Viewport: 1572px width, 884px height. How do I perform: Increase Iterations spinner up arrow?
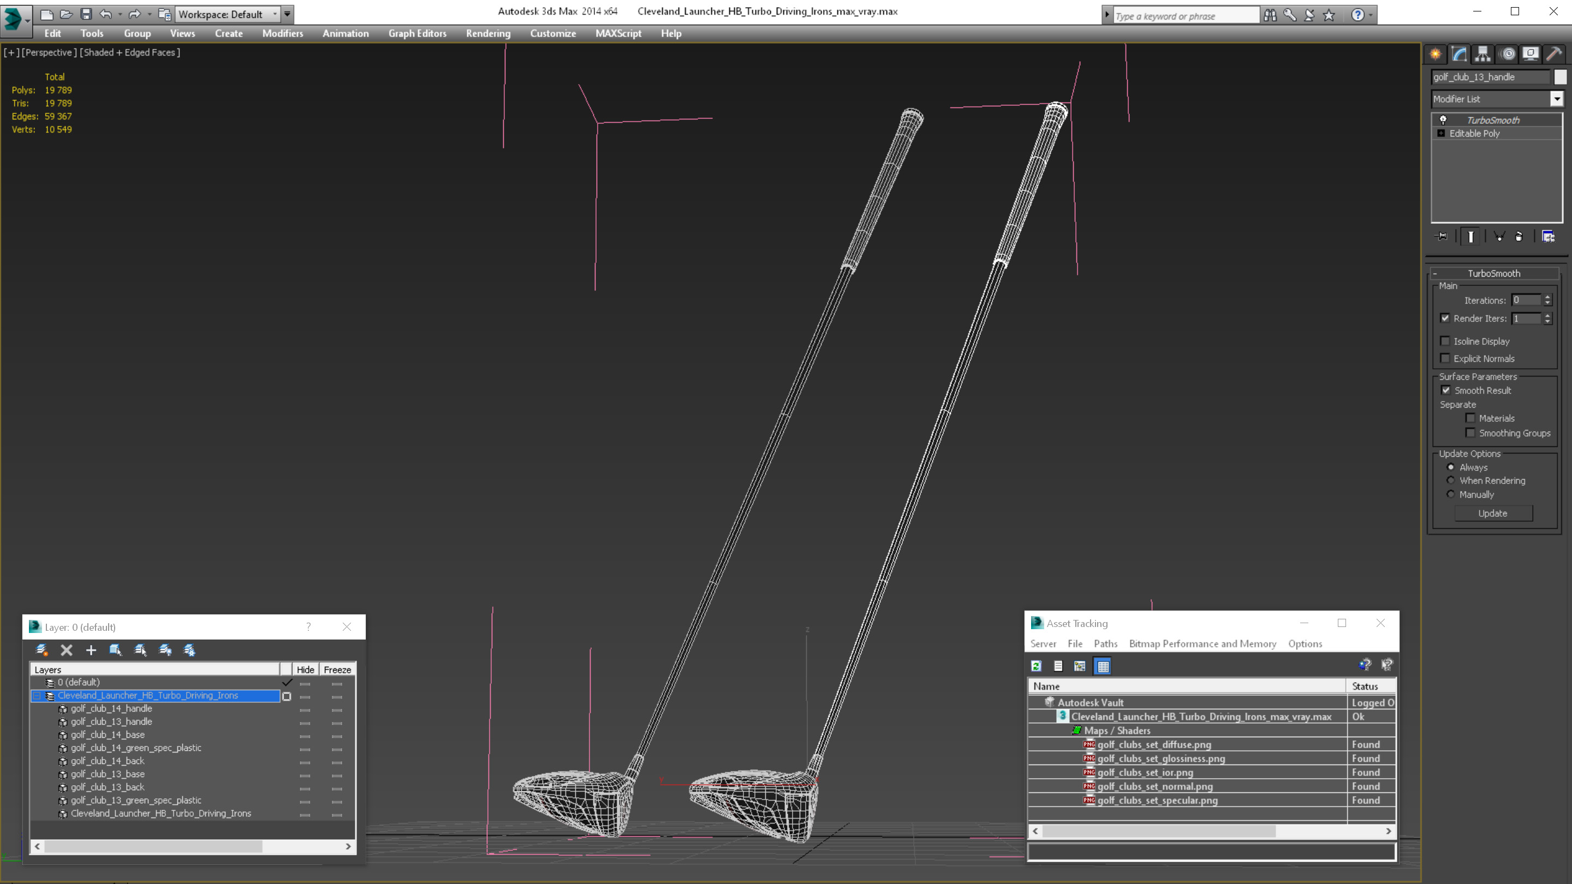[x=1547, y=297]
